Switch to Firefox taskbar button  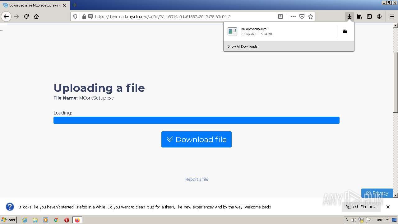[77, 220]
